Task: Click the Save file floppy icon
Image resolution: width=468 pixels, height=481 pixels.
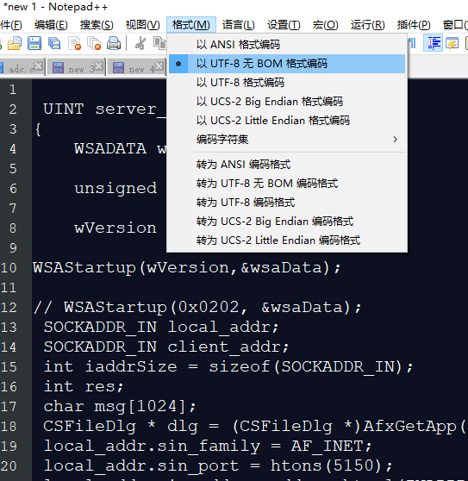Action: 34,43
